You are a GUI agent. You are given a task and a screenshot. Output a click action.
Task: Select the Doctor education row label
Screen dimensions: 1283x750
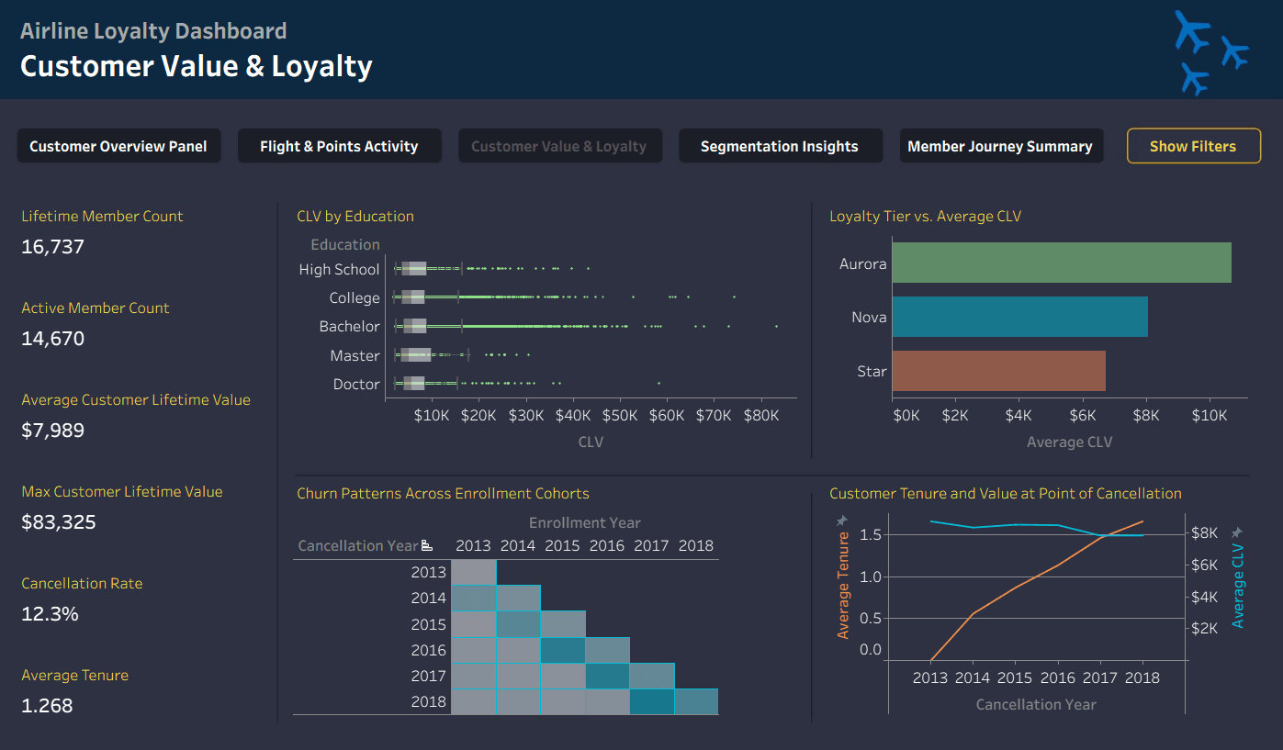356,384
